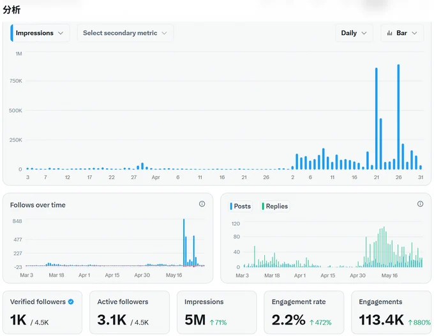434x336 pixels.
Task: Click the 880% increase indicator
Action: 419,323
